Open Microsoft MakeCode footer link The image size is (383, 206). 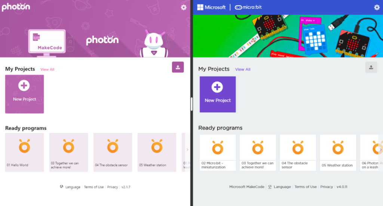247,187
